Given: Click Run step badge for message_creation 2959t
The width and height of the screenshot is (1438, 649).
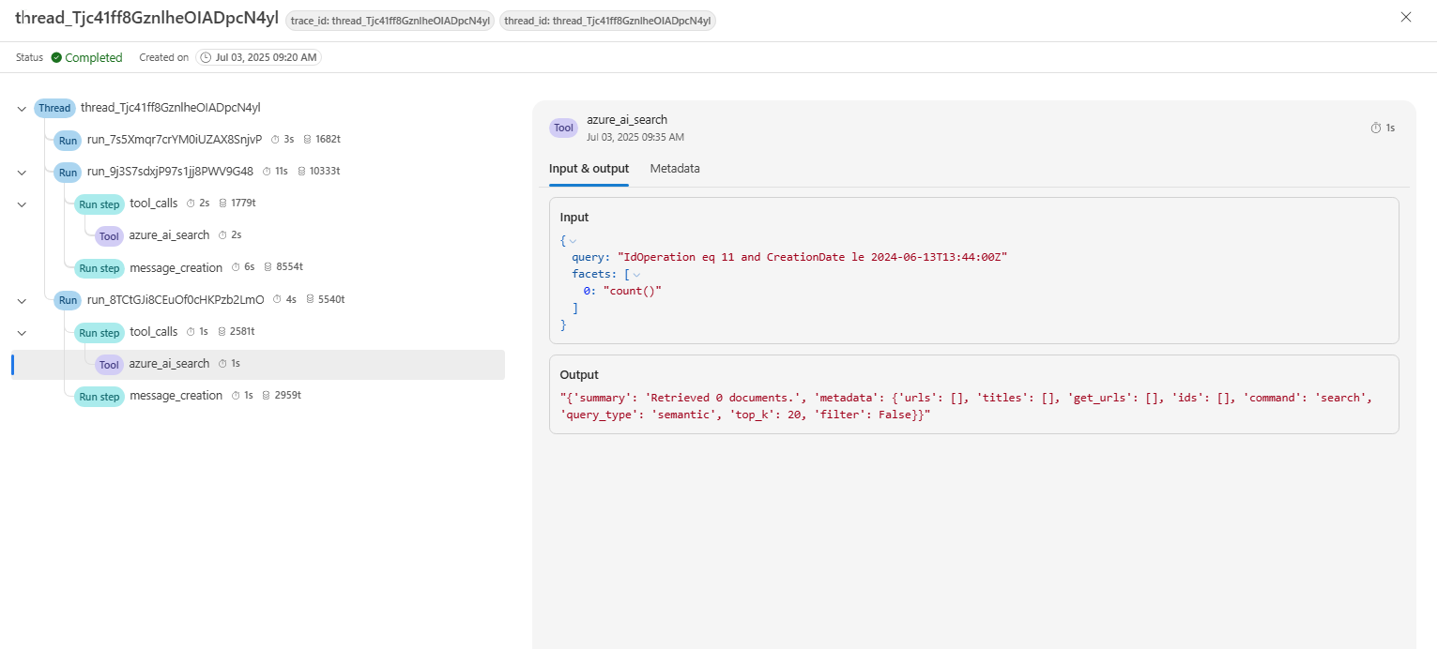Looking at the screenshot, I should click(x=99, y=397).
